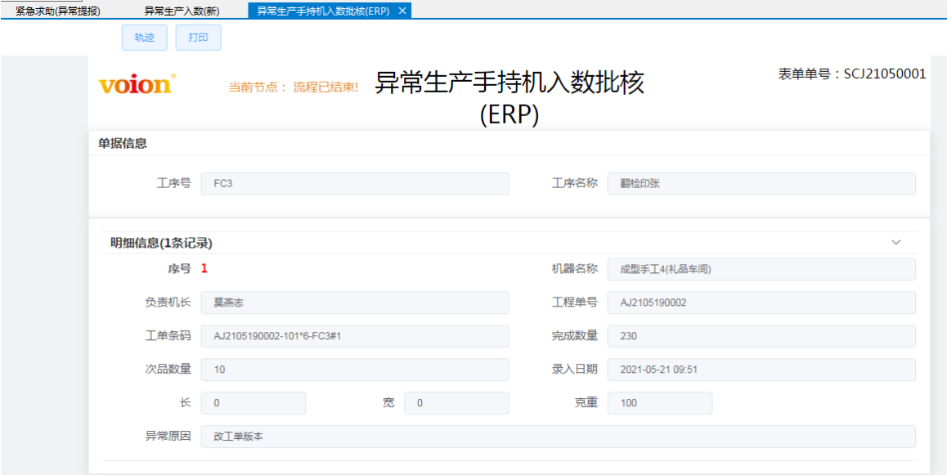Switch to 紧急求助(异常提报) tab

[x=58, y=11]
